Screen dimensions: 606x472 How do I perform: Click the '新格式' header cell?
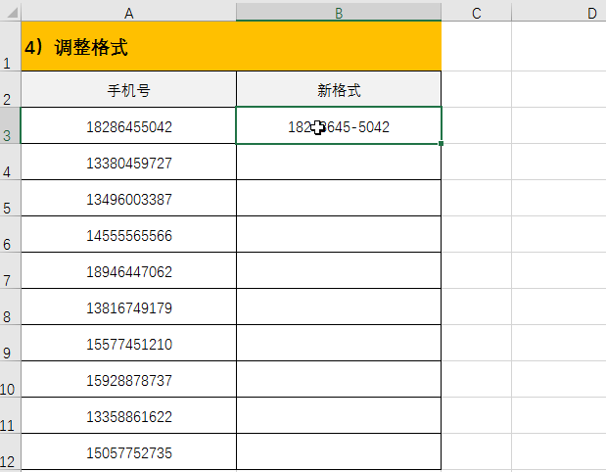339,89
